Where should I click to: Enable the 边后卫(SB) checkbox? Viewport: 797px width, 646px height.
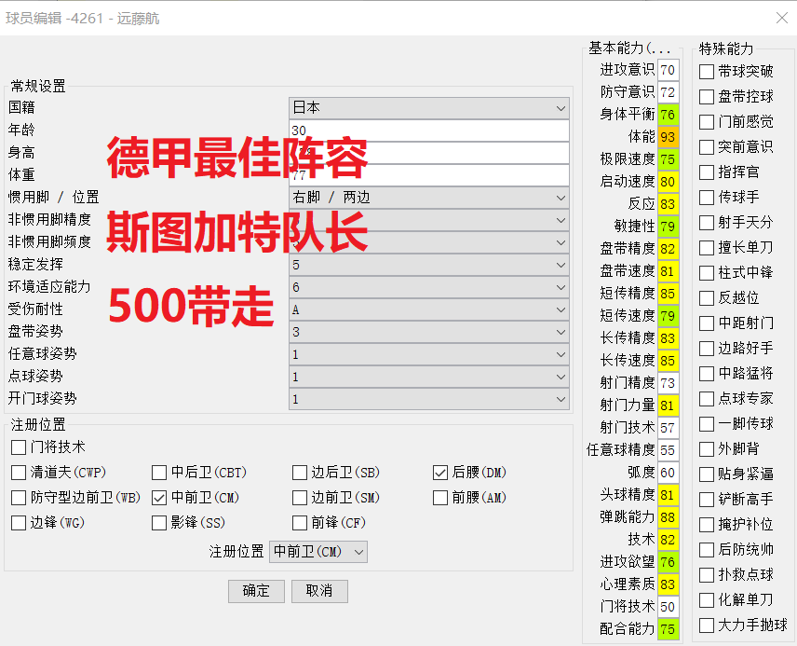pyautogui.click(x=300, y=473)
